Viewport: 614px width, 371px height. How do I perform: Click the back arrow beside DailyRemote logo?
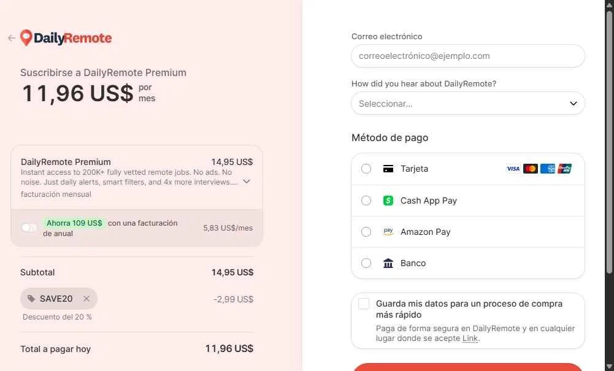(12, 38)
